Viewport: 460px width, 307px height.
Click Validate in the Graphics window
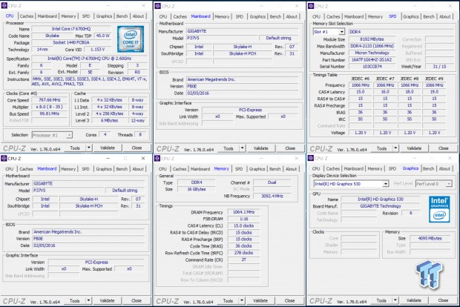coord(414,300)
